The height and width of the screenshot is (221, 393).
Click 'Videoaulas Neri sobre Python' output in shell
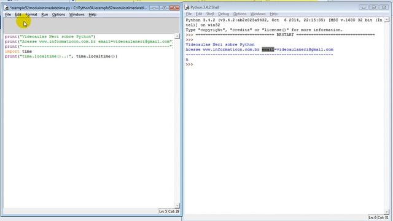pos(220,45)
